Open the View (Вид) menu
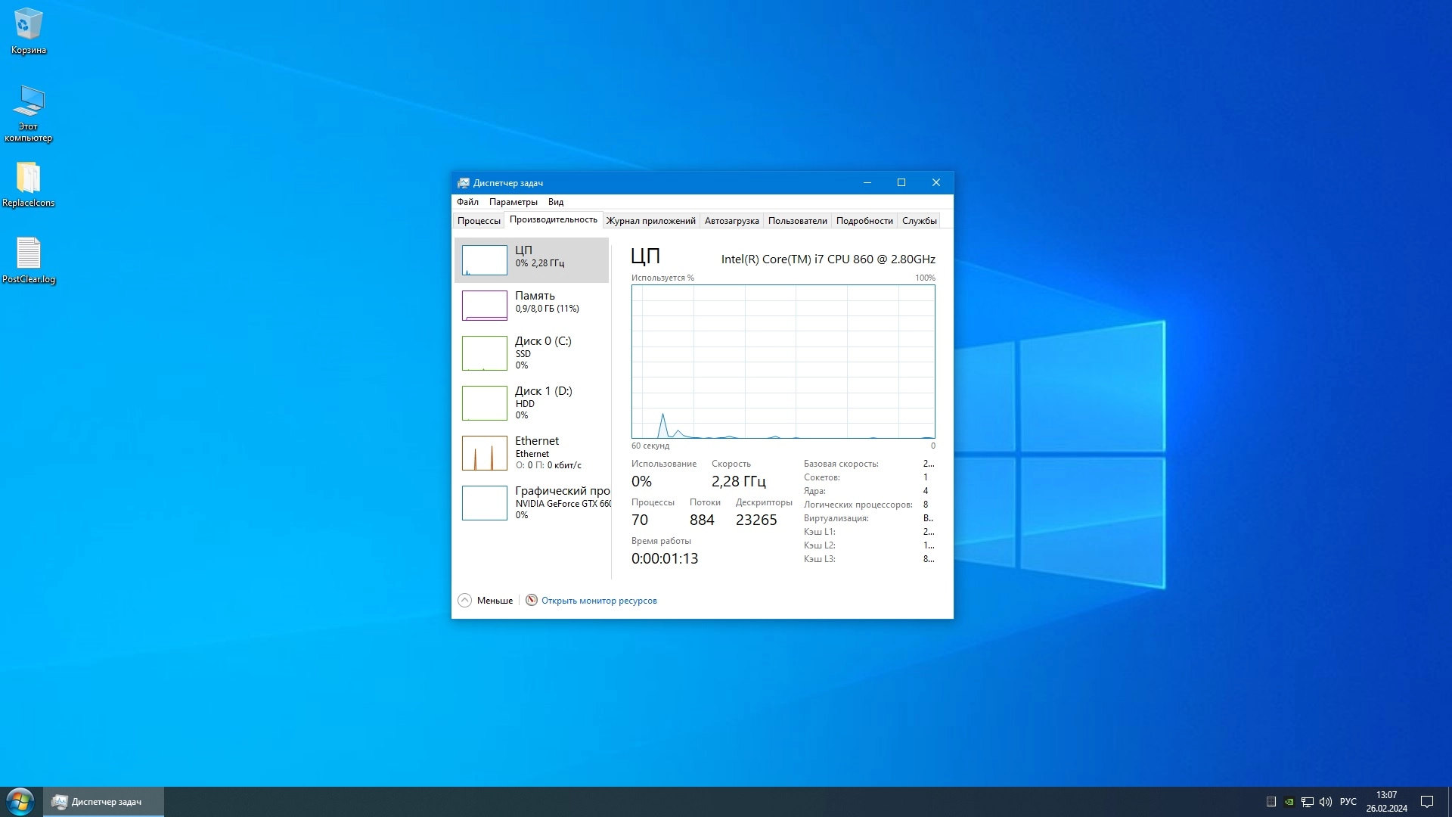This screenshot has height=817, width=1452. [x=556, y=202]
